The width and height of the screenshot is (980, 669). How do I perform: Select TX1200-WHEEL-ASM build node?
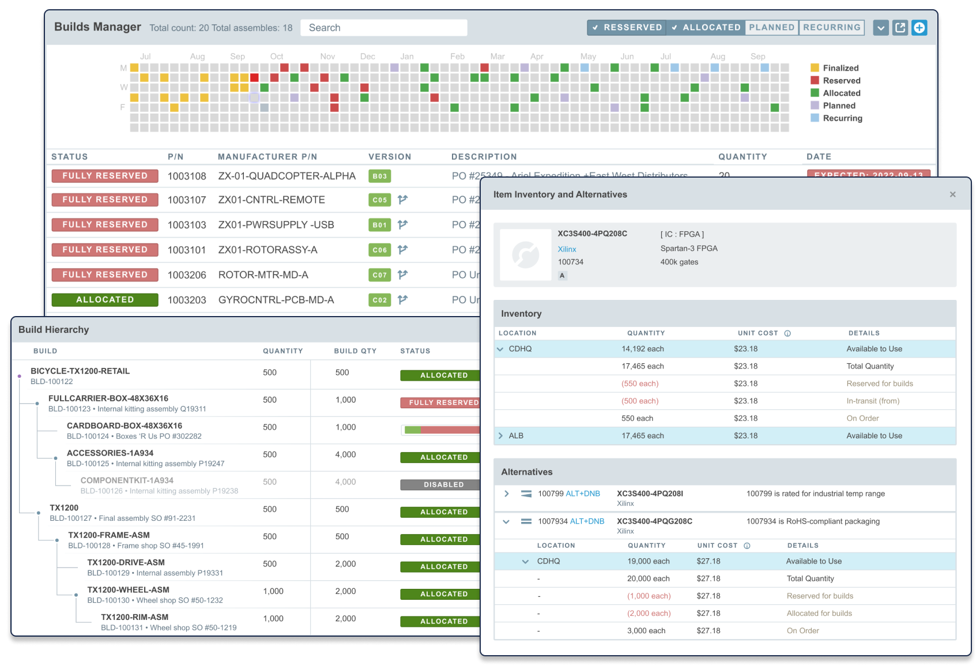click(x=128, y=590)
